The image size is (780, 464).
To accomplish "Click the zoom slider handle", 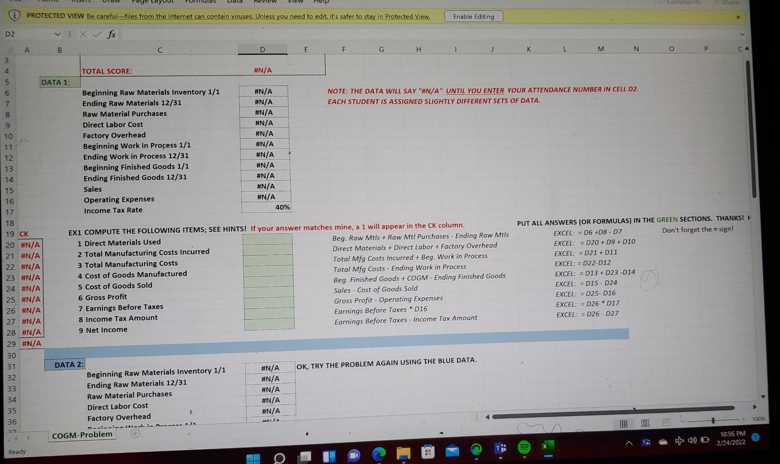I will pyautogui.click(x=713, y=421).
